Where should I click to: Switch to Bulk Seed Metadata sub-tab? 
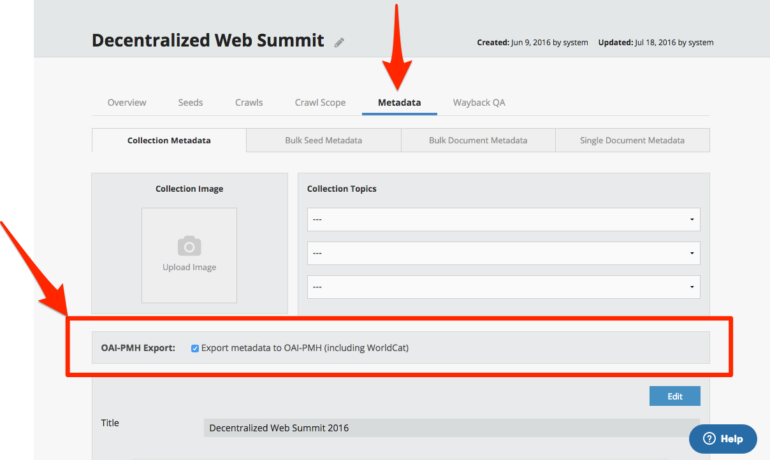click(323, 140)
